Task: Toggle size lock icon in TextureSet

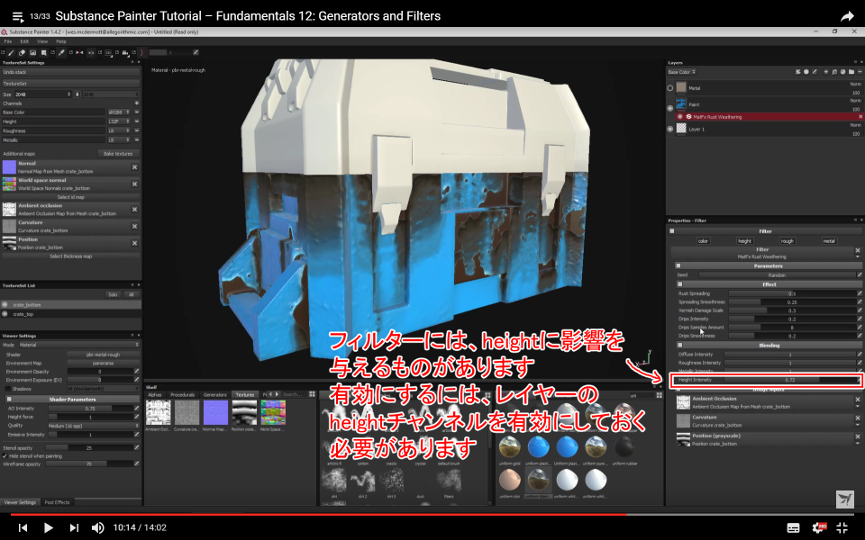Action: [77, 94]
